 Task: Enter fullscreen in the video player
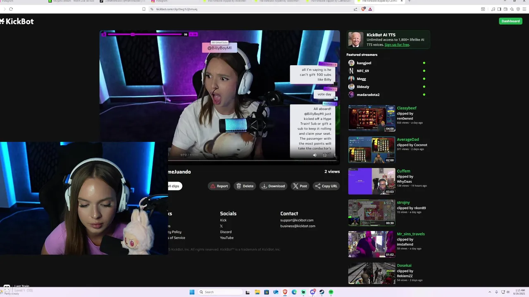[325, 155]
